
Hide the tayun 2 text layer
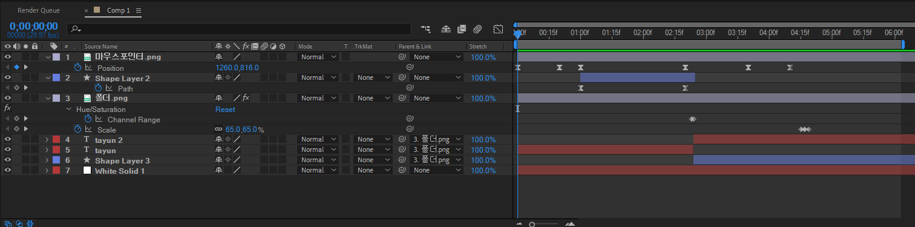(8, 139)
